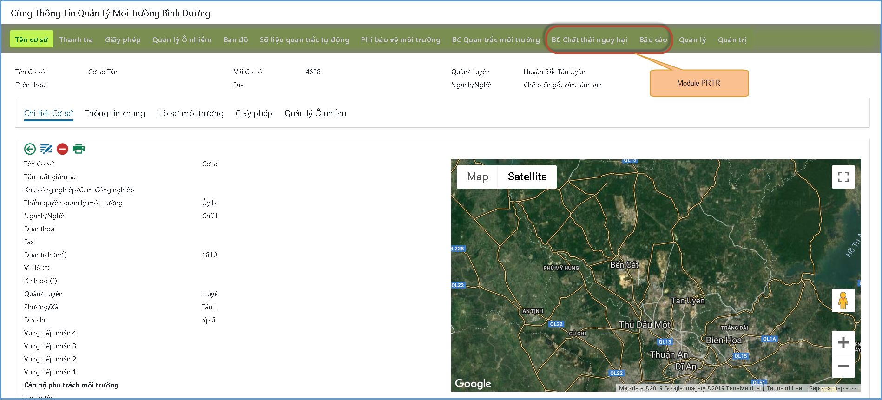
Task: Click the Vĩ độ (°) label
Action: 37,268
